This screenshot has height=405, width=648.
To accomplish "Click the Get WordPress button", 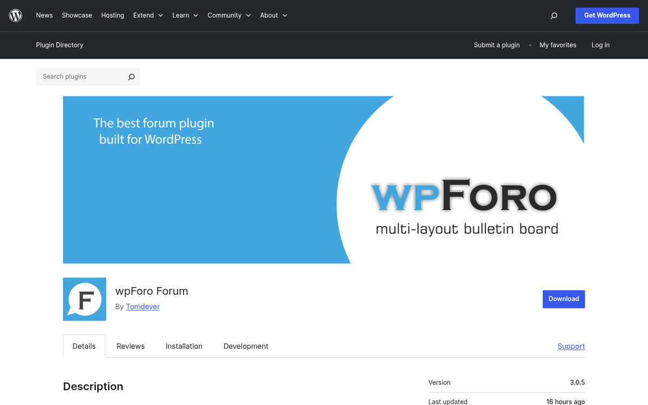I will coord(607,15).
